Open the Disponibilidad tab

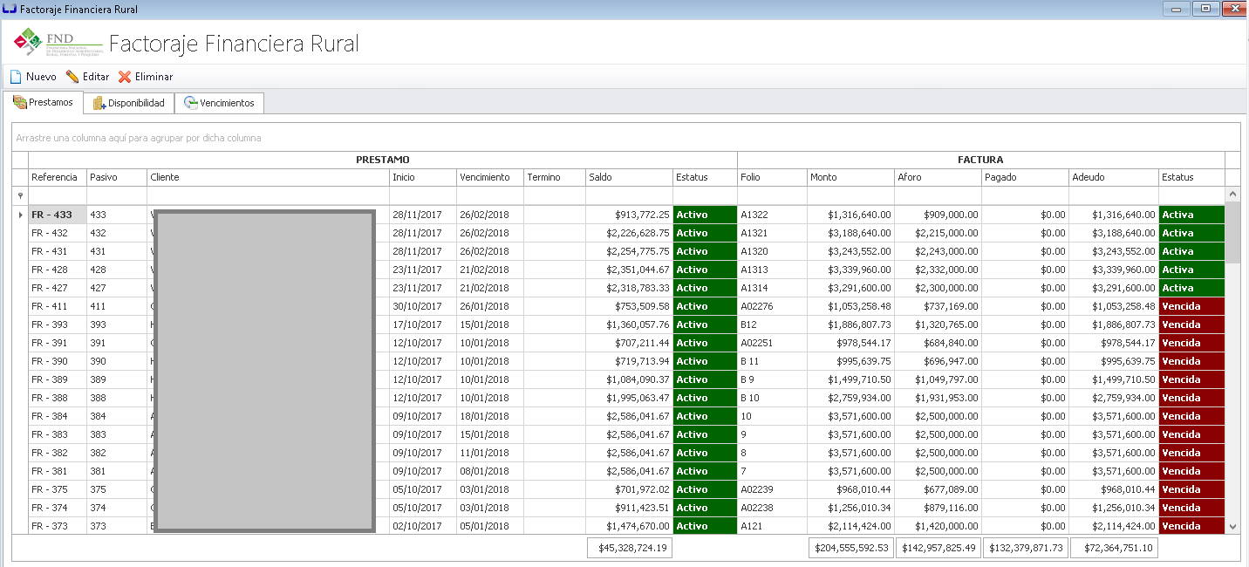pos(129,103)
